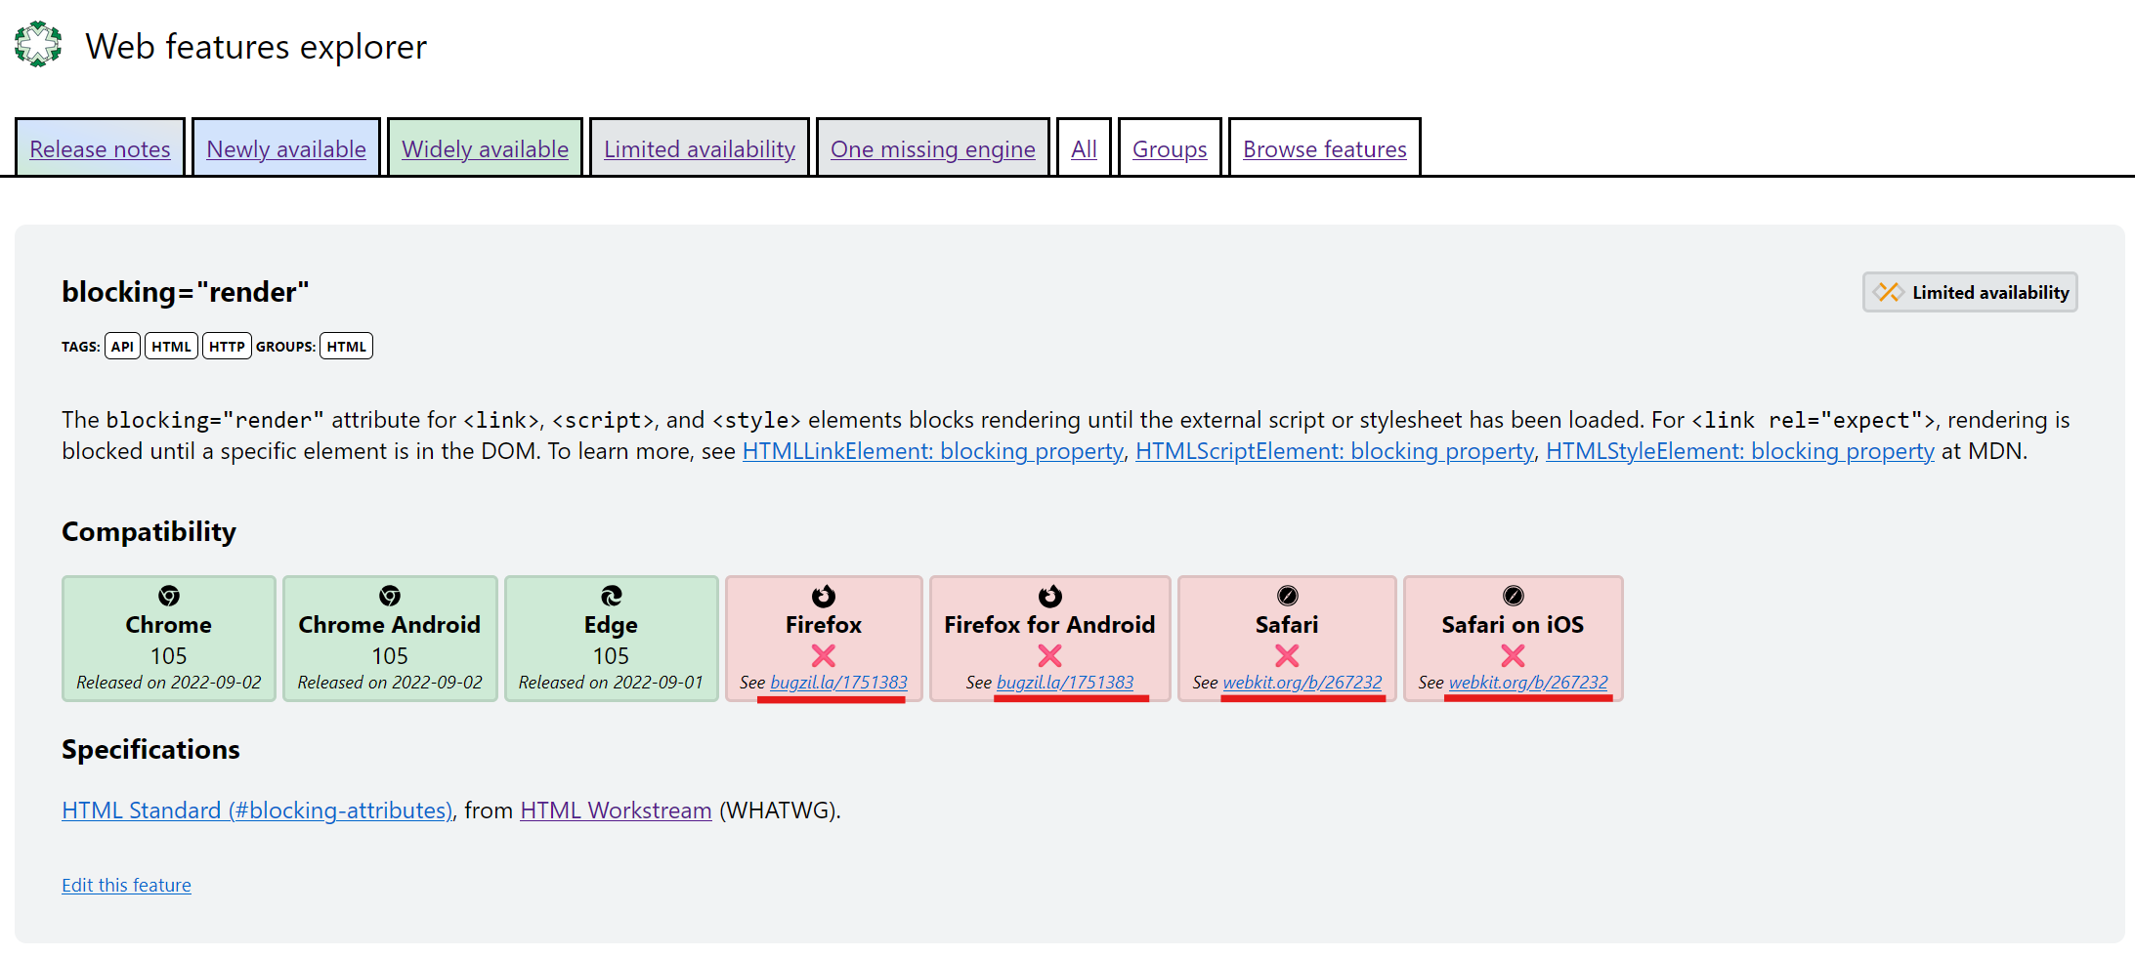Open the Newly available tab
This screenshot has width=2135, height=956.
[285, 148]
